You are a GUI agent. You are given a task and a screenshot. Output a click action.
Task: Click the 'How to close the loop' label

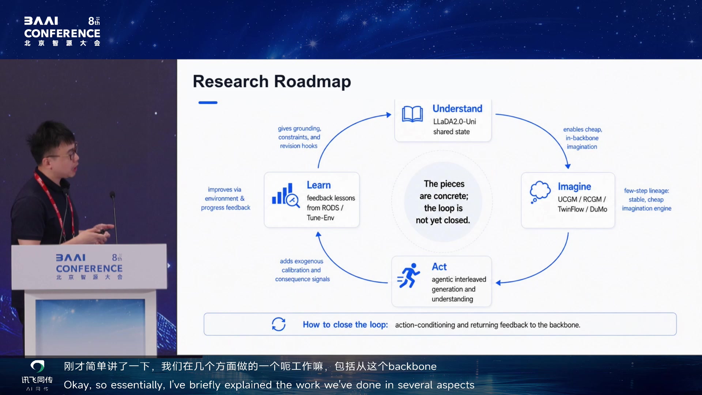pyautogui.click(x=345, y=324)
